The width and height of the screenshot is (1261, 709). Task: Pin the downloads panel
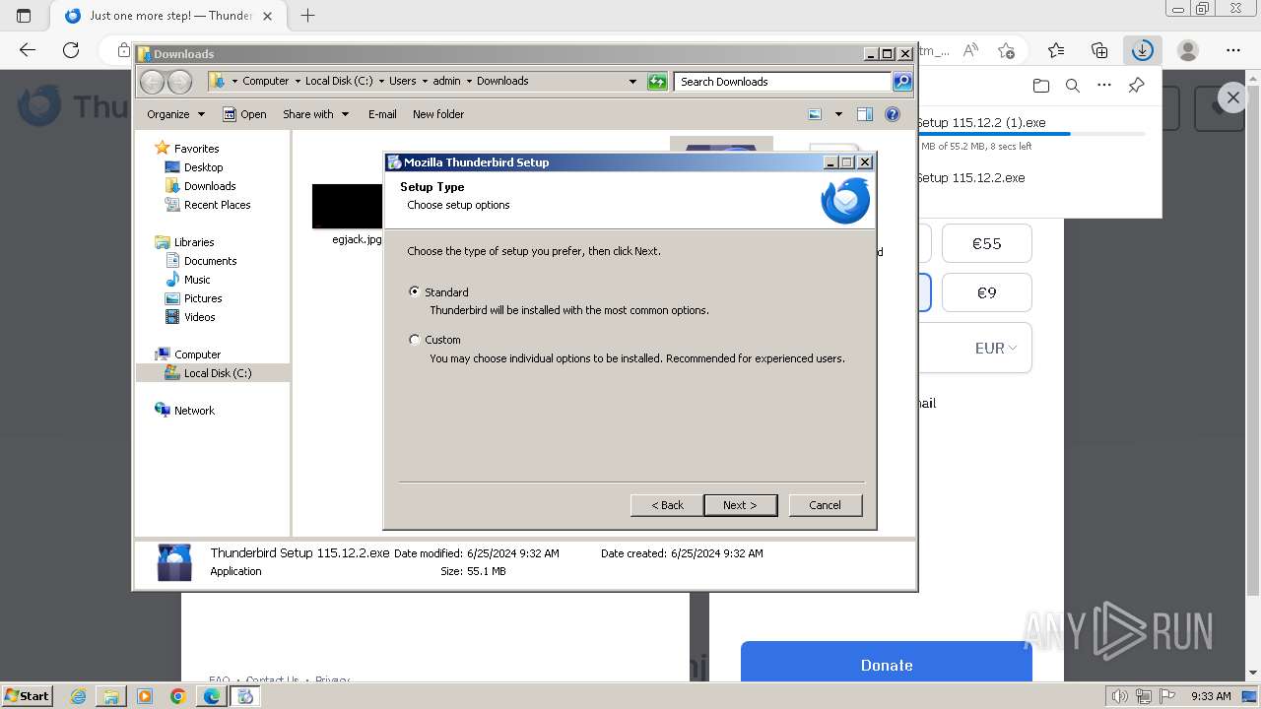(x=1136, y=86)
